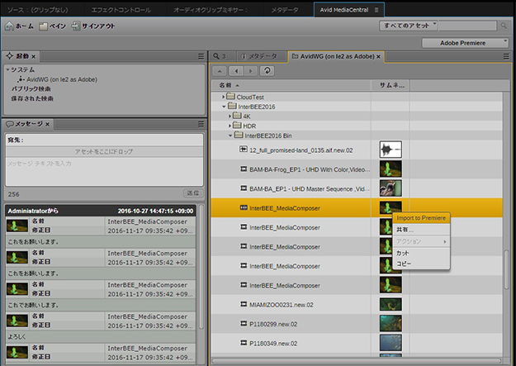Select the MIAMIZOO0231.new.02 thumbnail

(x=390, y=303)
